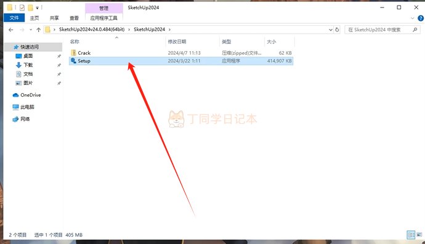Click the search SketchUp2024 input box
This screenshot has height=244, width=425.
pos(379,30)
